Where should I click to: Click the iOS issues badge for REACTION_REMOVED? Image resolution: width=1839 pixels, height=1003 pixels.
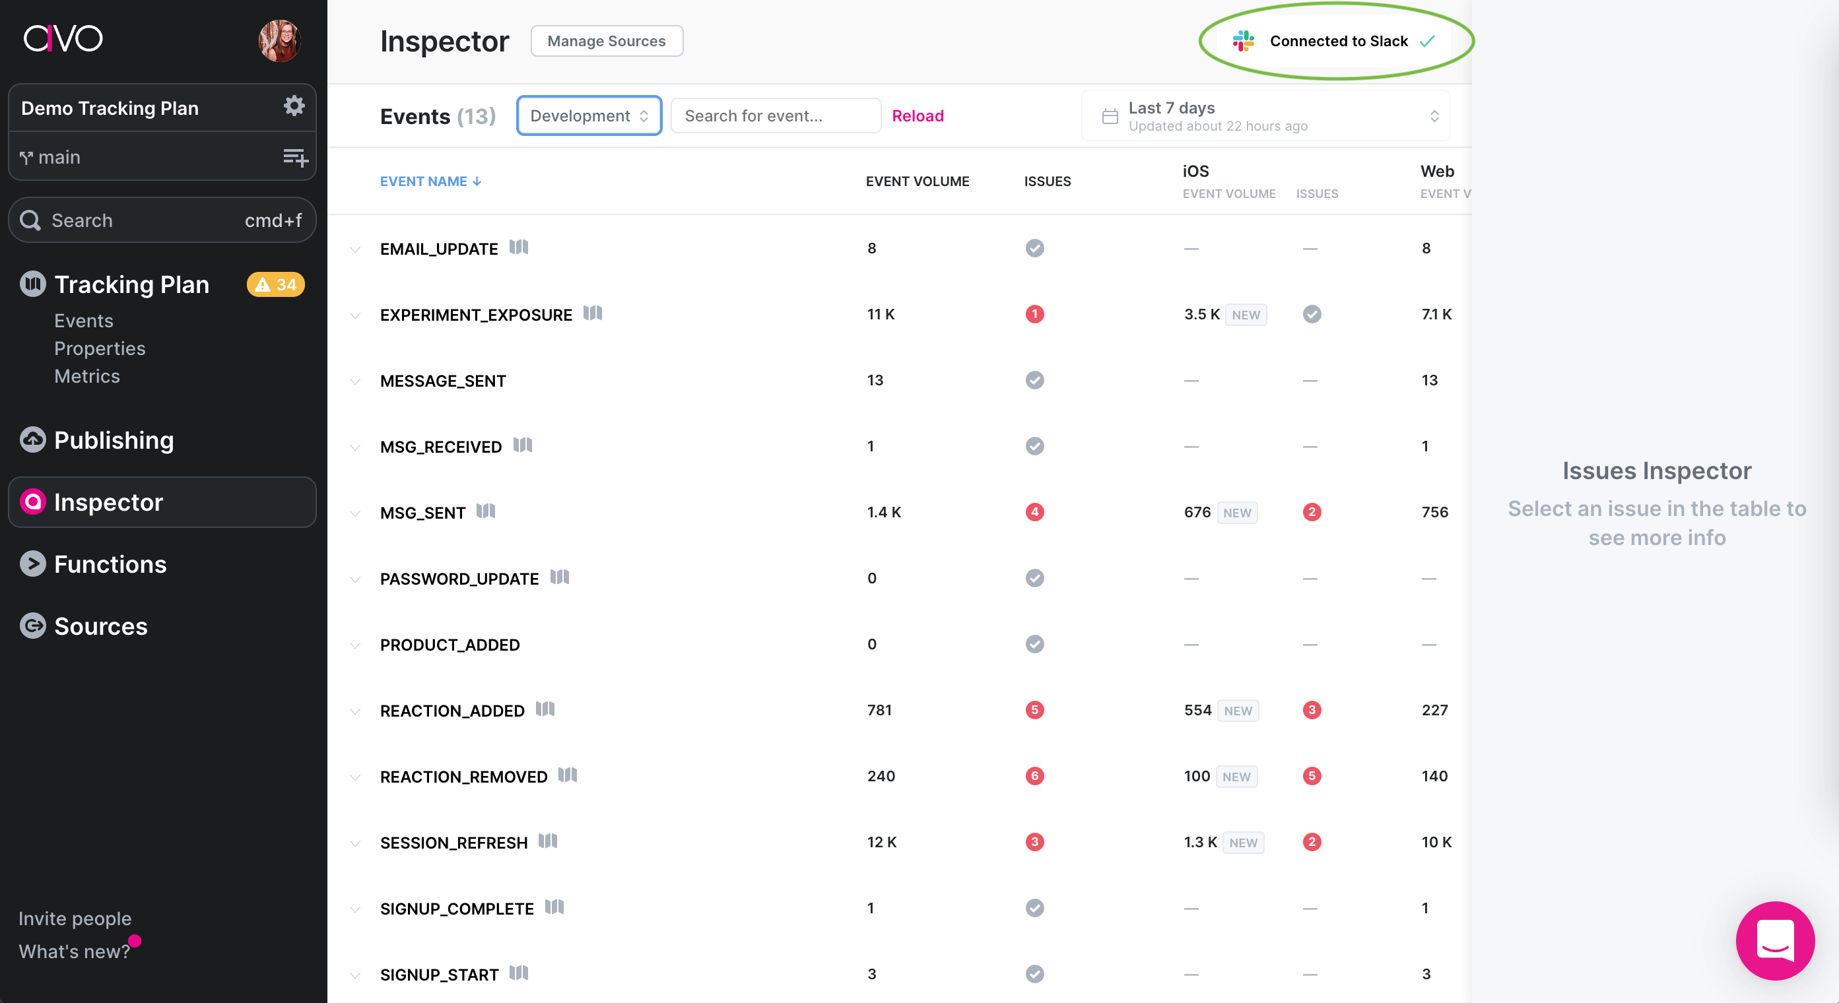(1312, 776)
